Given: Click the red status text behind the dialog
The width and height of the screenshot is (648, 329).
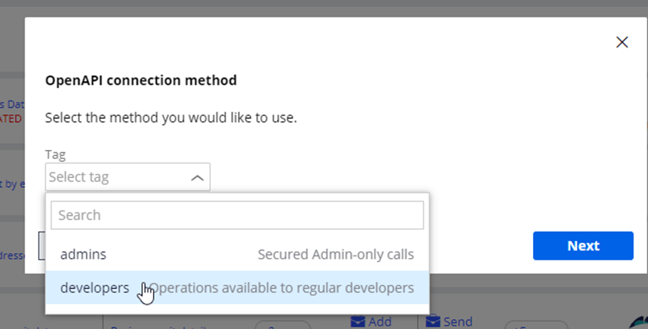Looking at the screenshot, I should click(10, 118).
